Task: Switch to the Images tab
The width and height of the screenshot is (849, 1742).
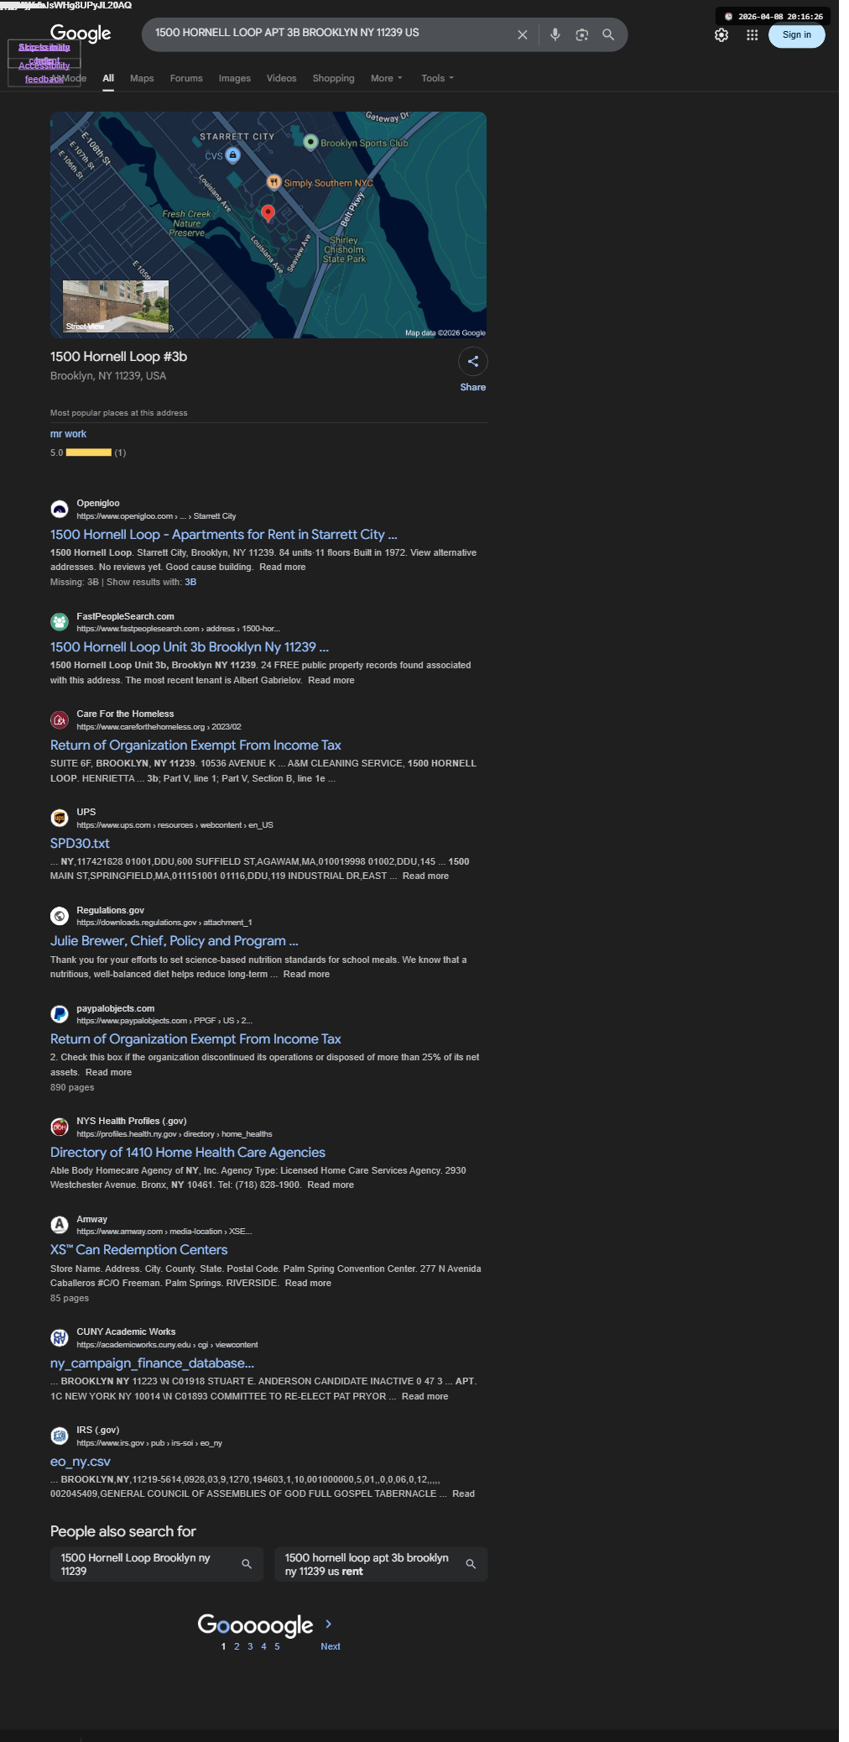Action: (235, 78)
